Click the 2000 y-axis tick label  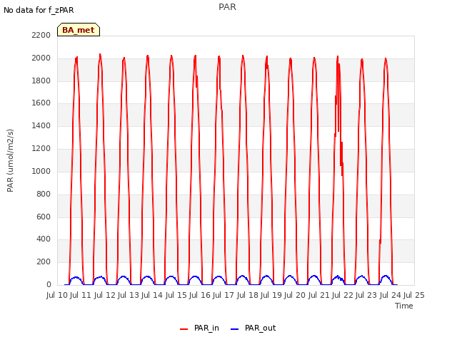click(41, 58)
